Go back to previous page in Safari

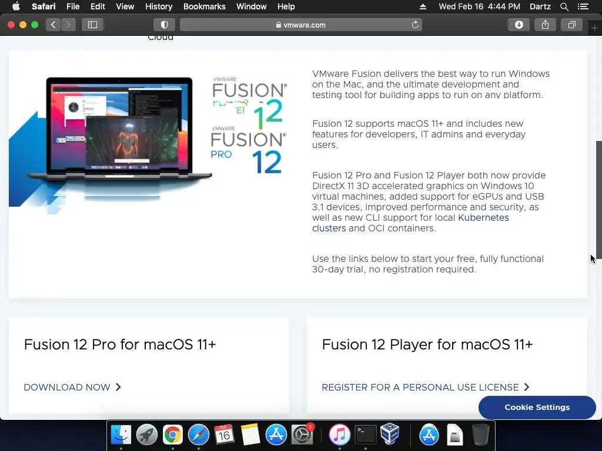(53, 25)
